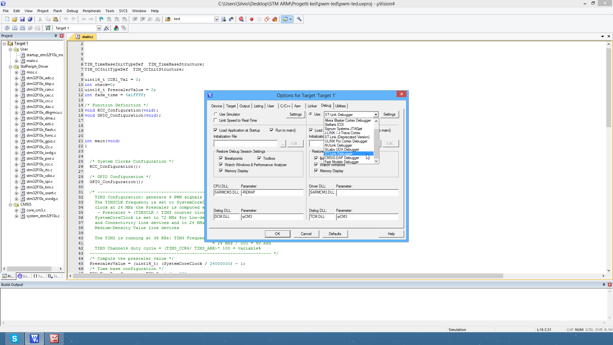
Task: Switch to the C/C++ options tab
Action: (285, 106)
